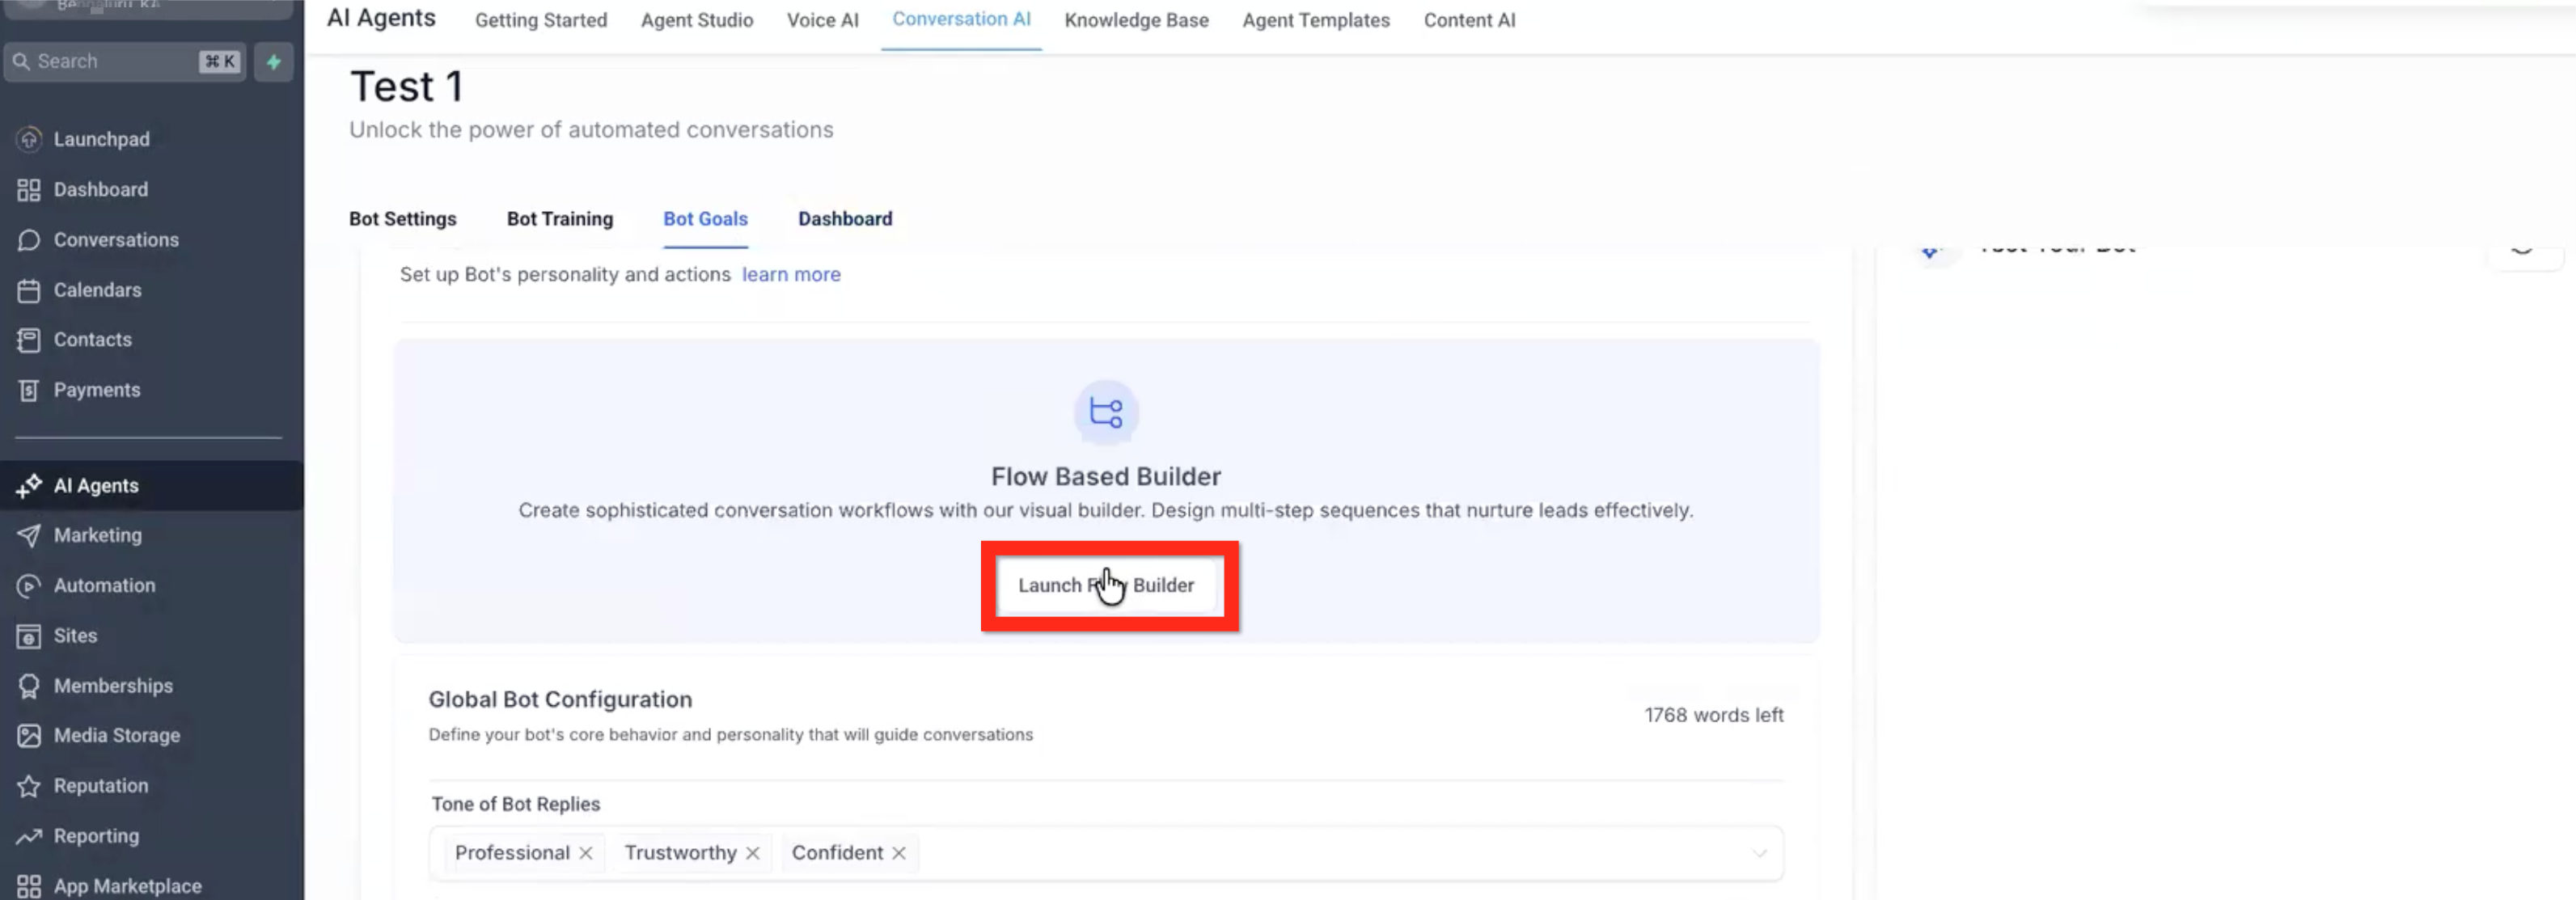The height and width of the screenshot is (900, 2576).
Task: Remove the Confident tone tag
Action: click(x=899, y=853)
